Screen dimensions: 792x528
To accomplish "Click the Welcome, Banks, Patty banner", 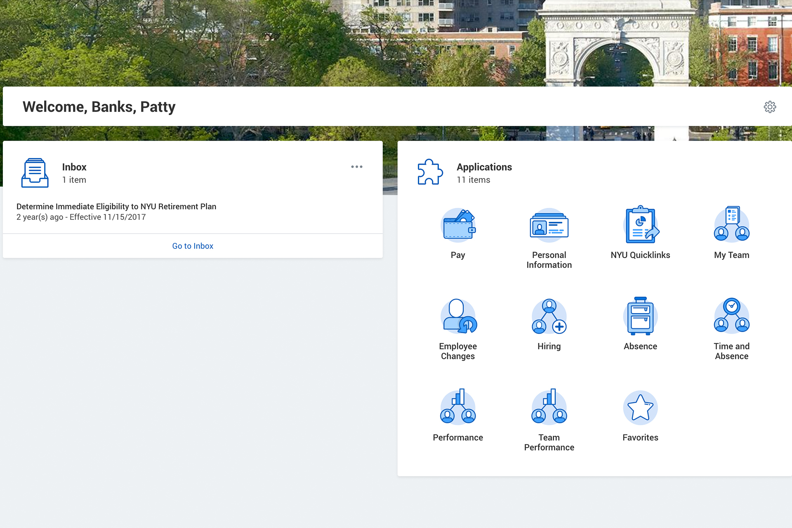I will [x=99, y=107].
